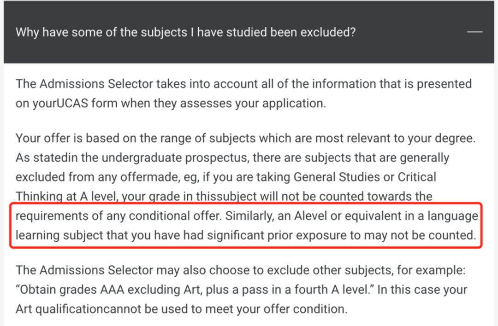Click the word 'Alevel' in highlighted text
This screenshot has width=498, height=326.
[310, 216]
